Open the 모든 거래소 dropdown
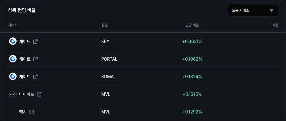286x121 pixels. (x=253, y=10)
